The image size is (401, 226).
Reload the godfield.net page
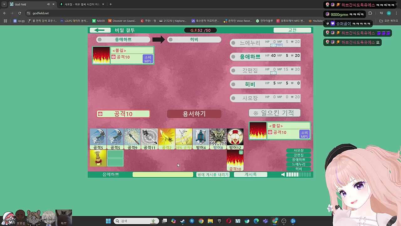pos(19,13)
